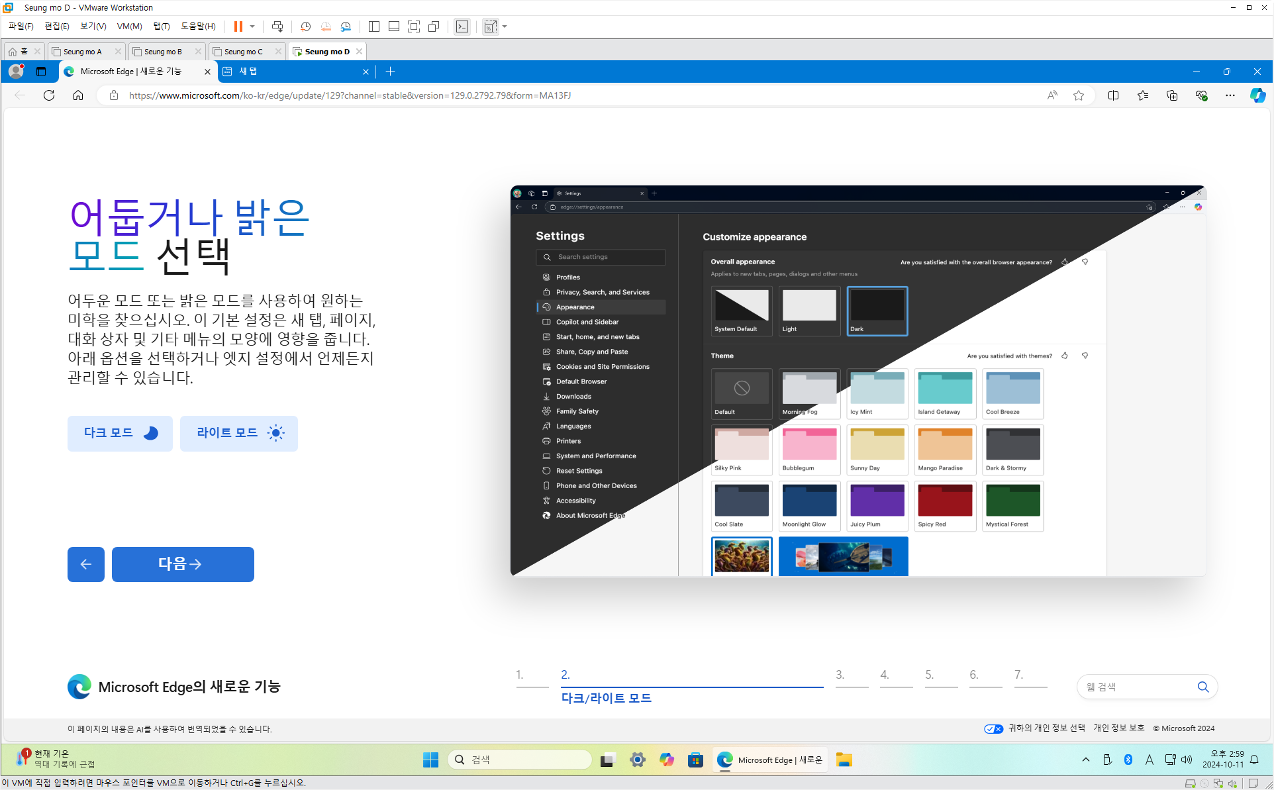Jump to step 5 on the progress bar
This screenshot has height=790, width=1274.
tap(930, 675)
